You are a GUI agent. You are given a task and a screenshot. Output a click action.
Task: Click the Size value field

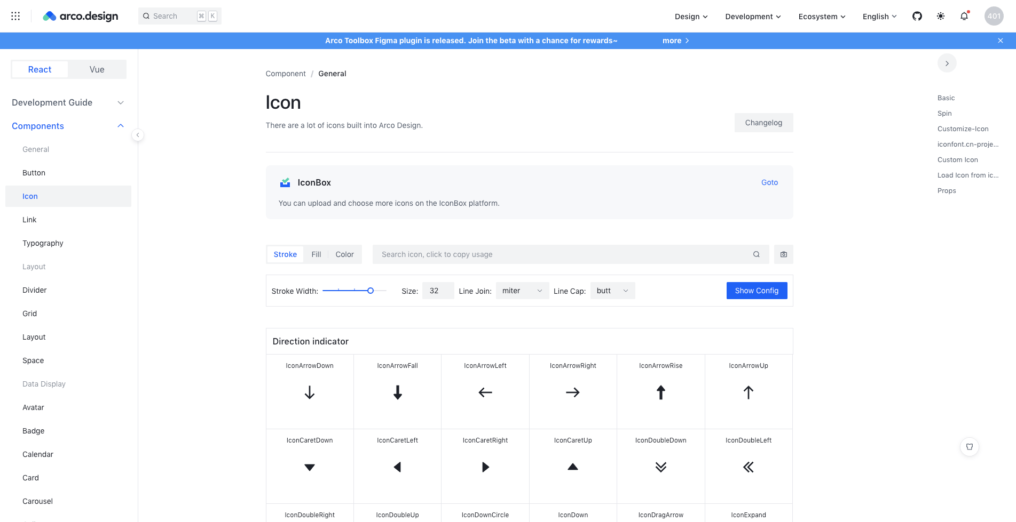click(x=438, y=291)
